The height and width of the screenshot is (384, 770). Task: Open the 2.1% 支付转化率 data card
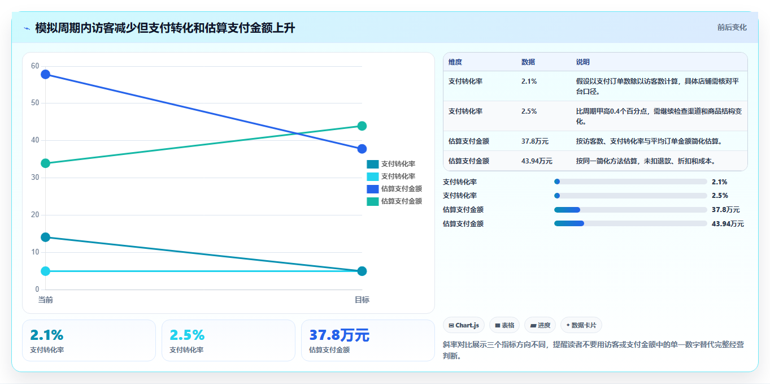coord(89,340)
